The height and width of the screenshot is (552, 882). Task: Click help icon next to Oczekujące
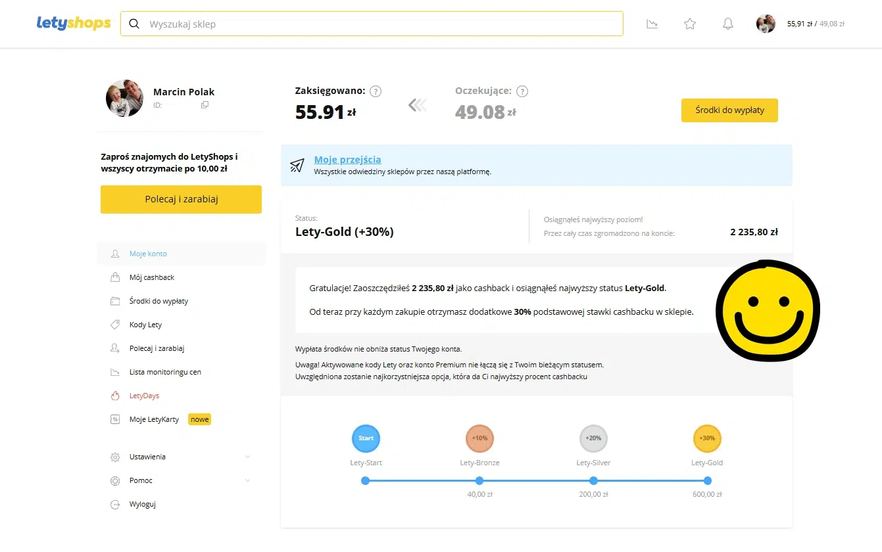click(x=522, y=91)
